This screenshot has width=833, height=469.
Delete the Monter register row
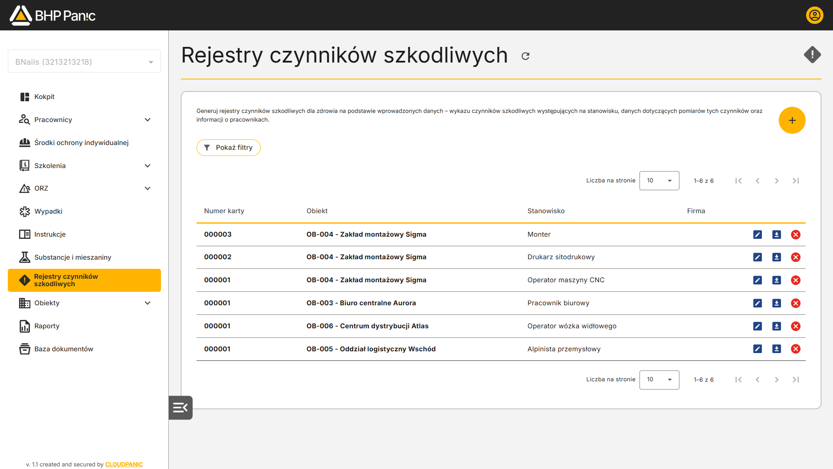coord(796,234)
